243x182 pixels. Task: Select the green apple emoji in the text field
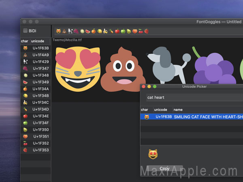coord(123,31)
